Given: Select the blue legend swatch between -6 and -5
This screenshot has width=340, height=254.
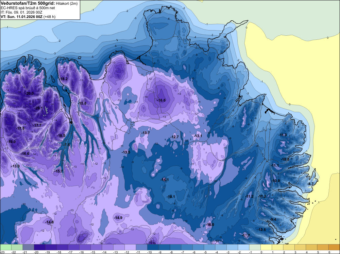Looking at the screenshot, I should pos(198,247).
